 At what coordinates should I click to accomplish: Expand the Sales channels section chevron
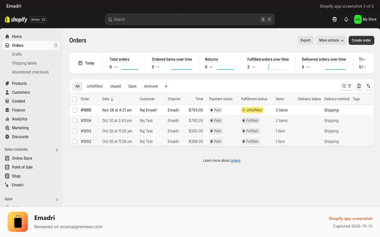point(57,150)
